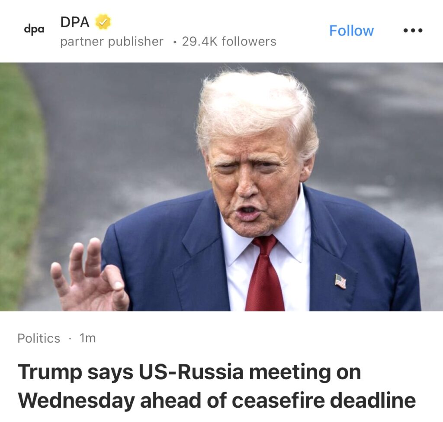Click 'ceasefire deadline' in the headline
The height and width of the screenshot is (422, 443).
click(324, 400)
